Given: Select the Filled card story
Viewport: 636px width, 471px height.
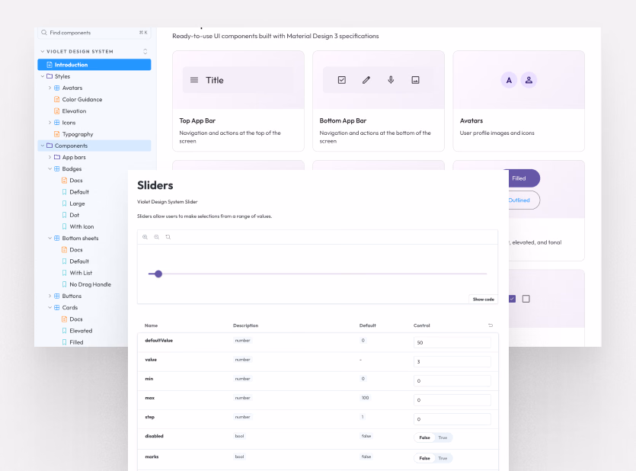Looking at the screenshot, I should click(x=72, y=342).
